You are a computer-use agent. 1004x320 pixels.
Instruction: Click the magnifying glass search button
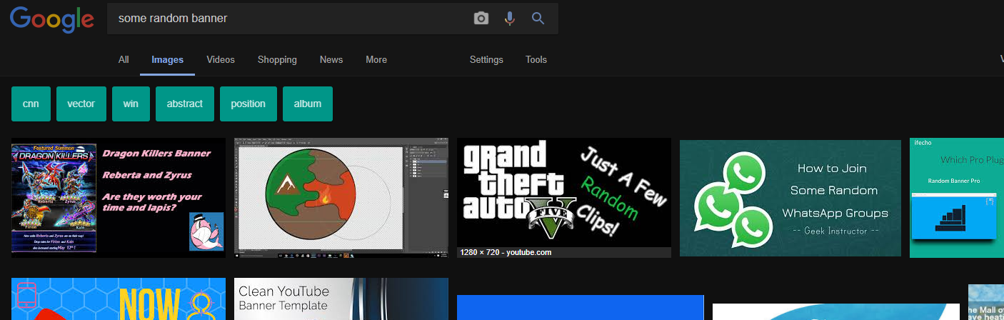click(x=538, y=19)
